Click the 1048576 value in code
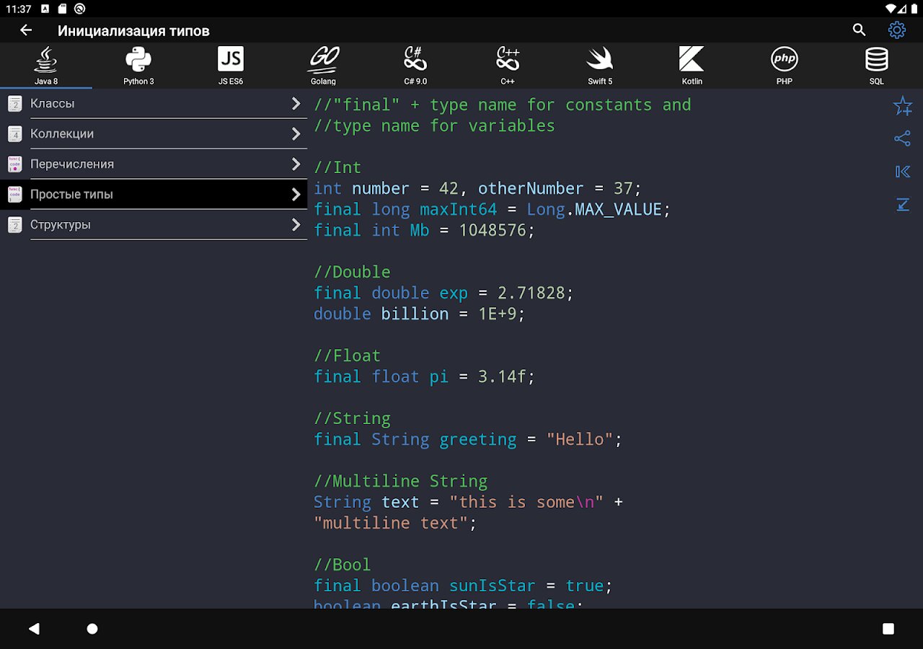 coord(493,230)
